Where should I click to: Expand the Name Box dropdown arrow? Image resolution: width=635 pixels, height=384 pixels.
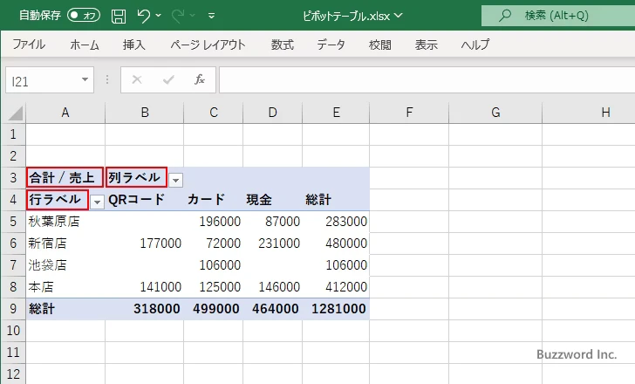point(85,79)
